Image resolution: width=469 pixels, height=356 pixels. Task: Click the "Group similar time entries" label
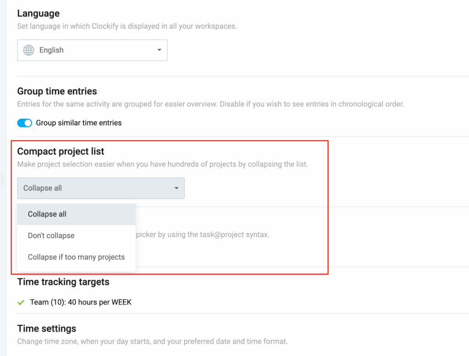pyautogui.click(x=79, y=123)
